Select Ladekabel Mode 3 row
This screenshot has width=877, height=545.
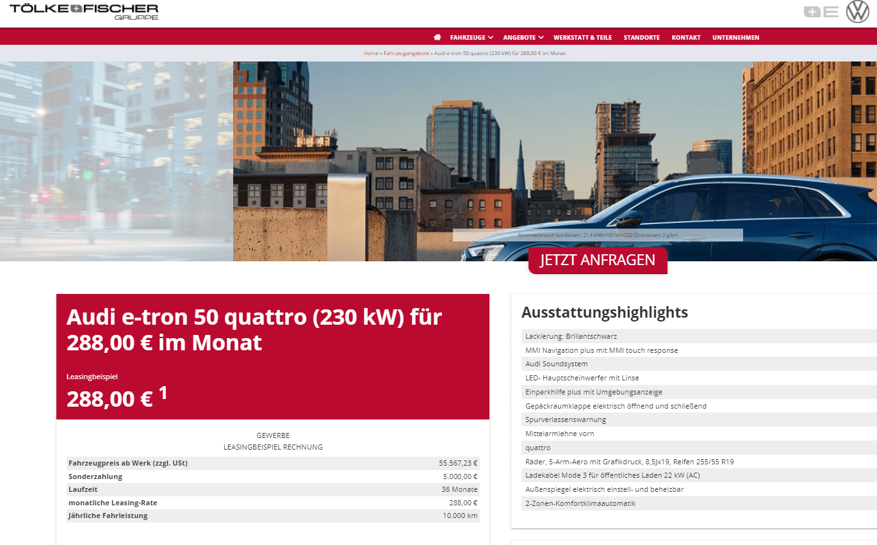tap(699, 475)
